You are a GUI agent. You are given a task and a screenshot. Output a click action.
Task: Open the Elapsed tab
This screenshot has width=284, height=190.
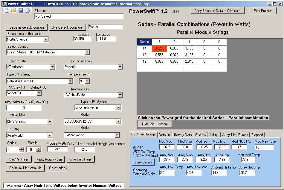257,135
